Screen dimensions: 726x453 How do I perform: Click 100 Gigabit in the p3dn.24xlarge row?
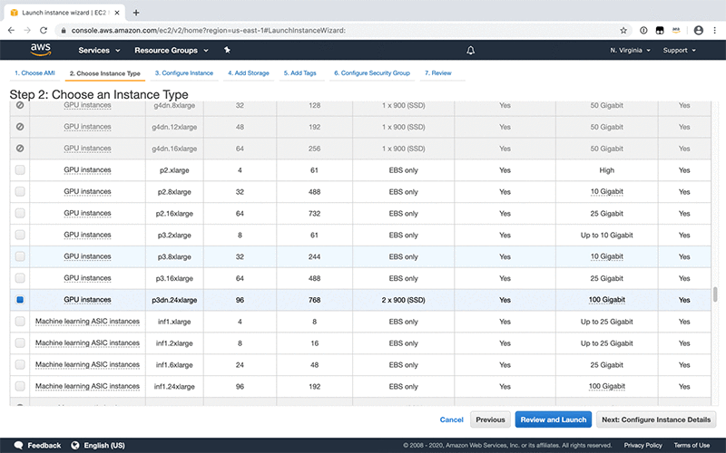pyautogui.click(x=606, y=300)
